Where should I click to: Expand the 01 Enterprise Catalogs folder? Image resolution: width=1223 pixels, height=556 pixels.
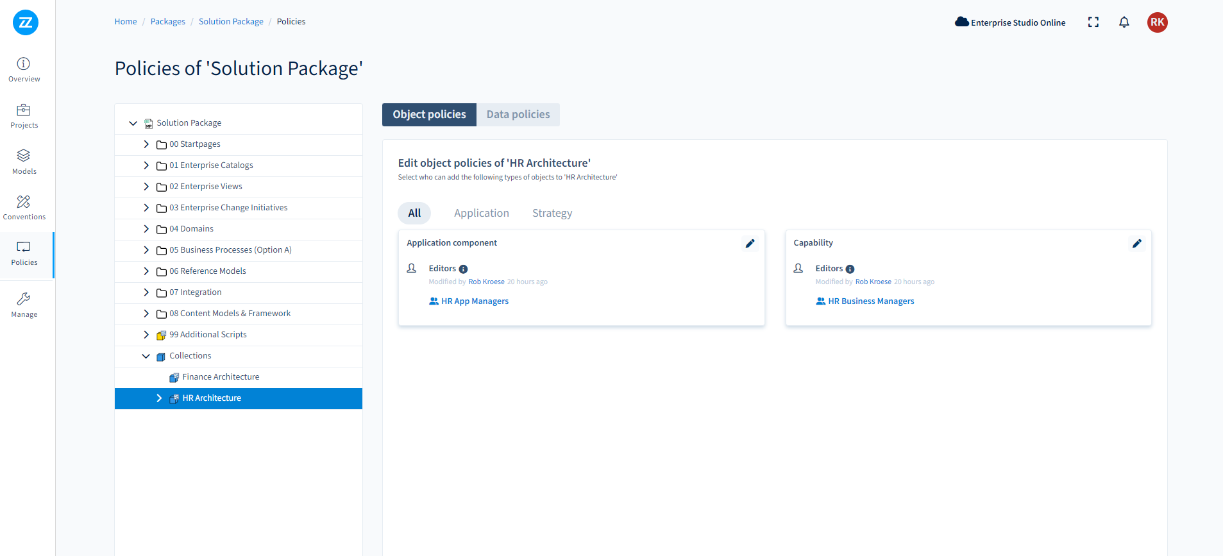(146, 165)
